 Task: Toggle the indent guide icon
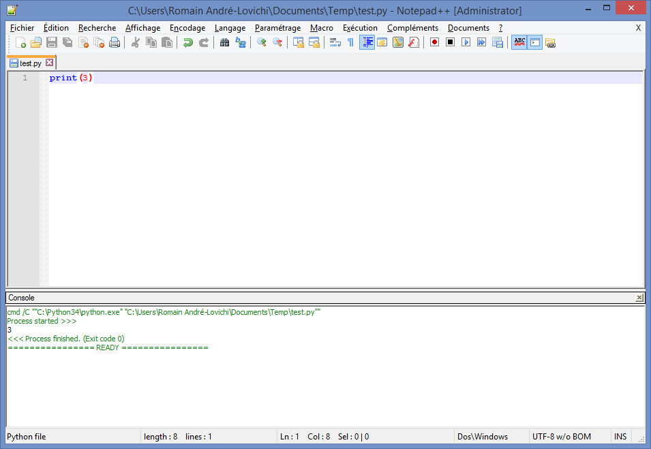[x=367, y=42]
